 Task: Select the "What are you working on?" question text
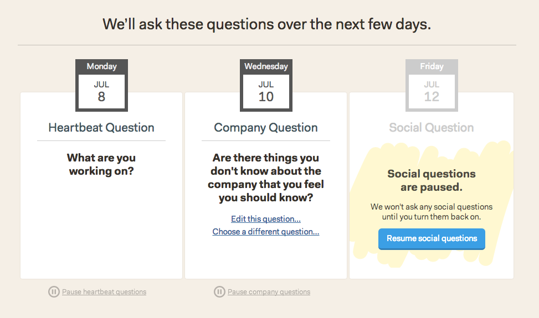point(101,165)
